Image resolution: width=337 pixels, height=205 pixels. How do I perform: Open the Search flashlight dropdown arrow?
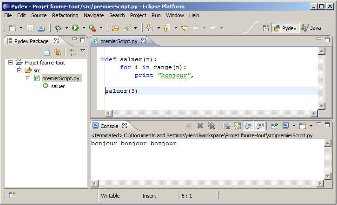[x=135, y=28]
